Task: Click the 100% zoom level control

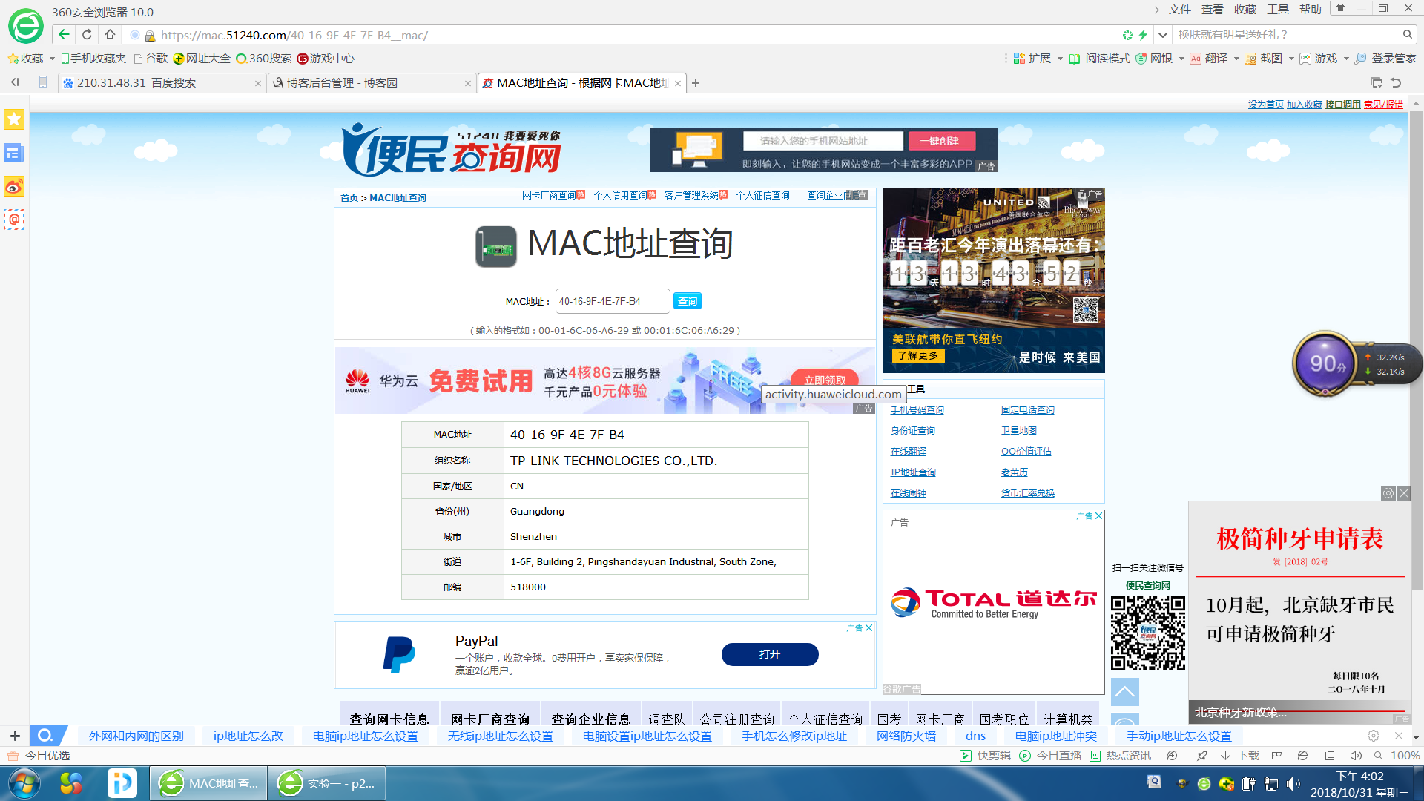Action: (x=1405, y=756)
